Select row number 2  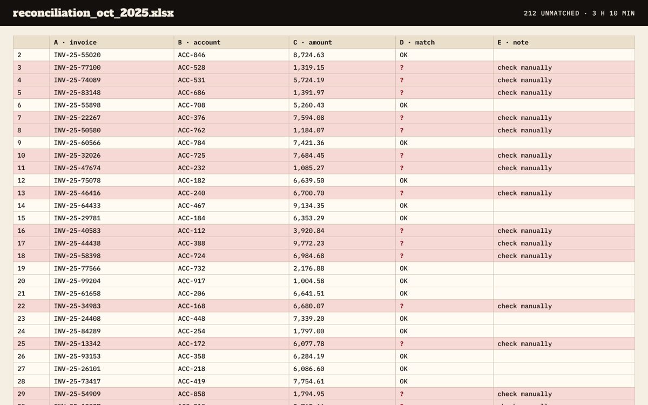pyautogui.click(x=31, y=55)
